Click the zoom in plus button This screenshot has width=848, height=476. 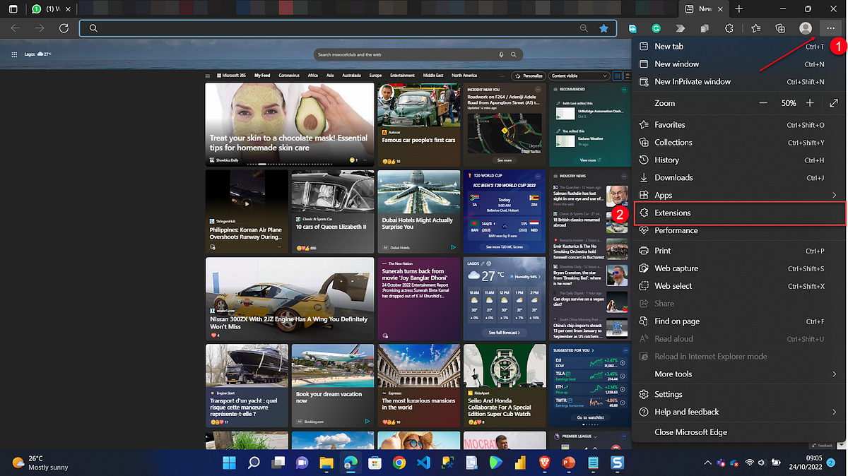click(x=810, y=103)
